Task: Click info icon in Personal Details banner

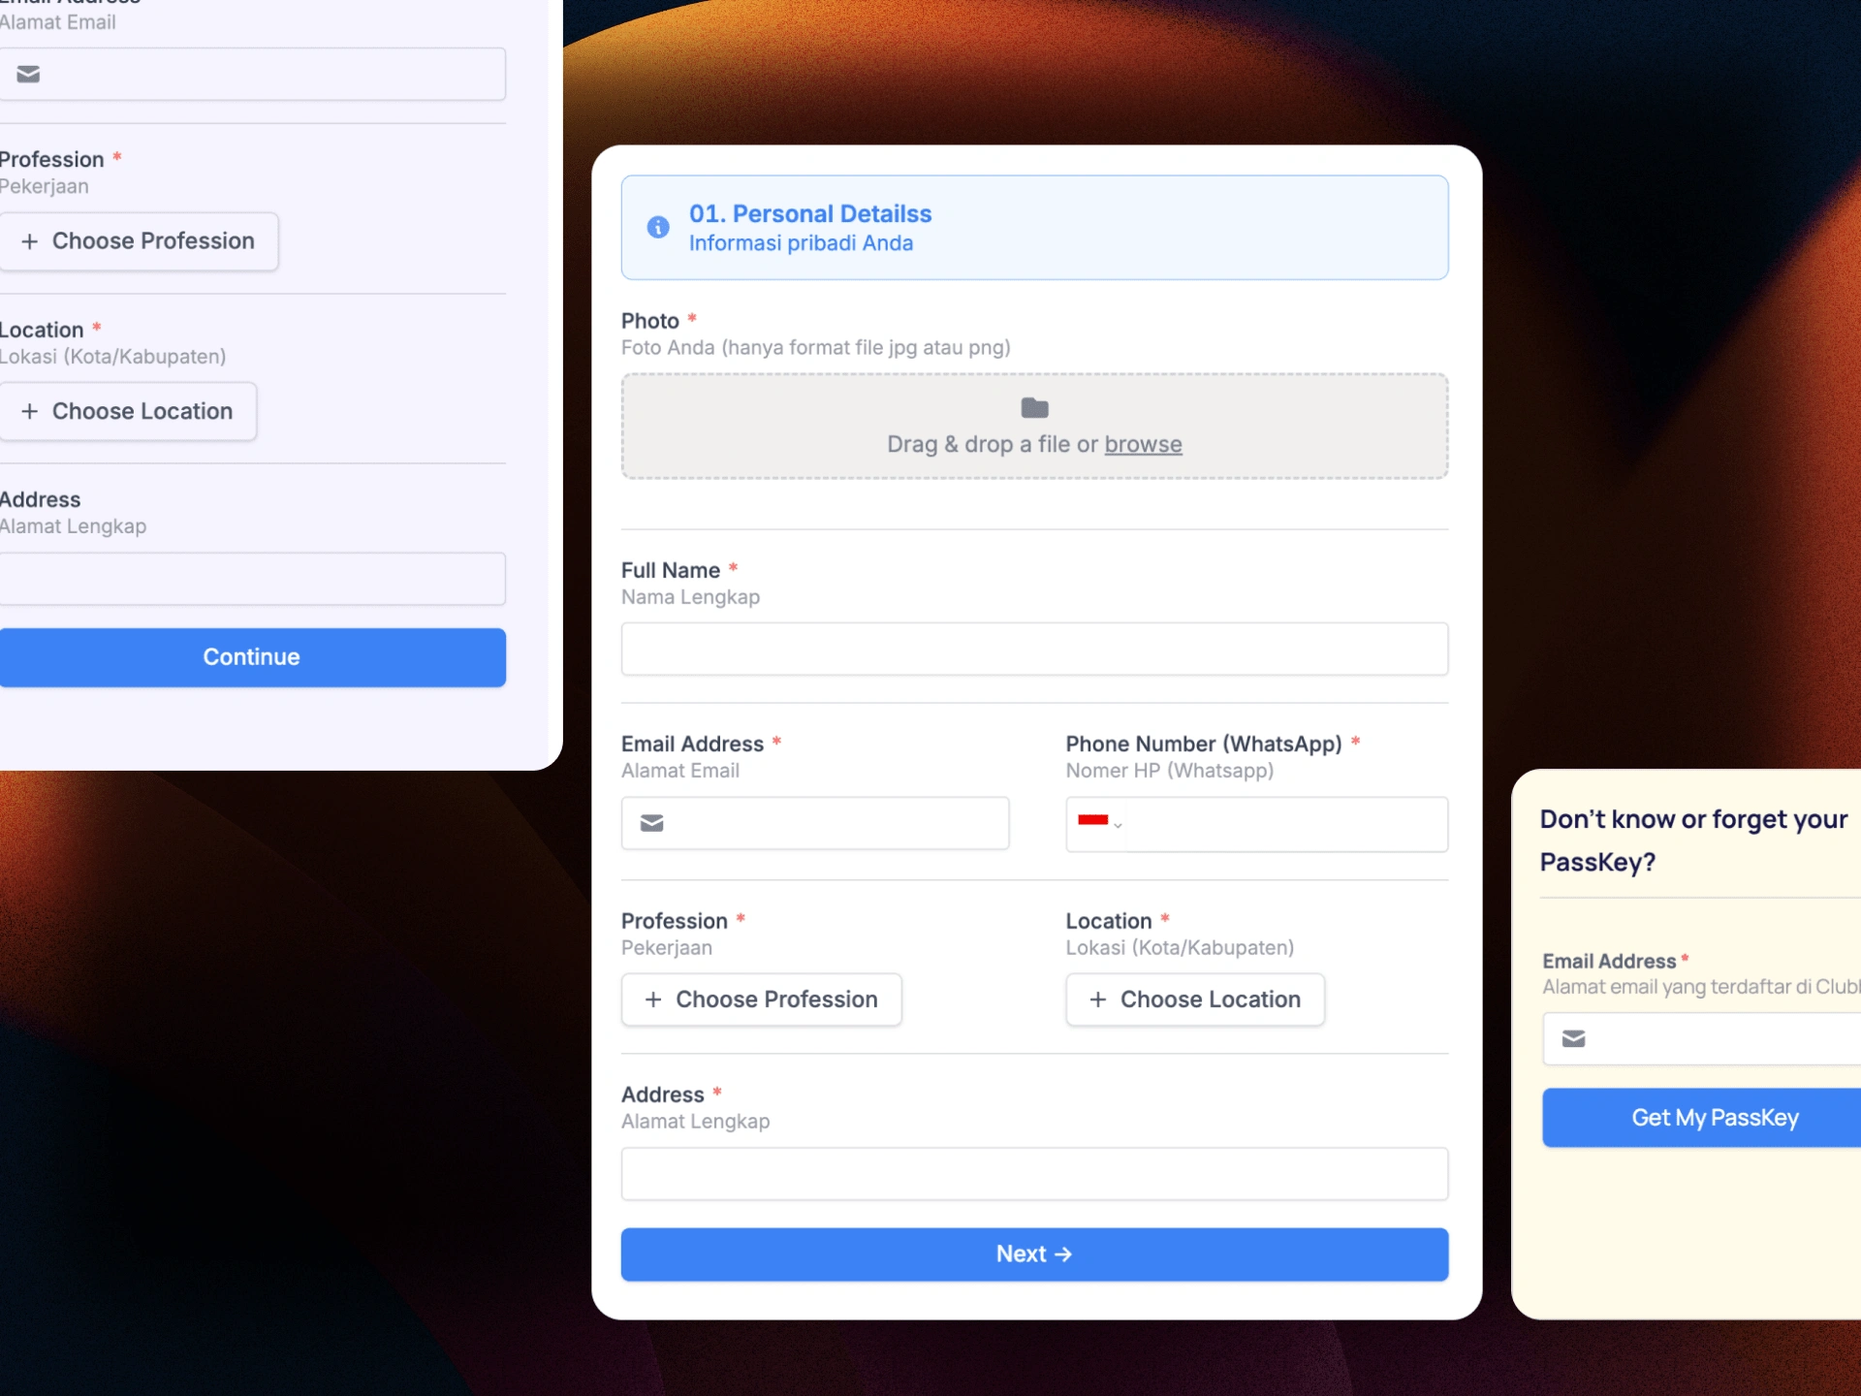Action: (658, 227)
